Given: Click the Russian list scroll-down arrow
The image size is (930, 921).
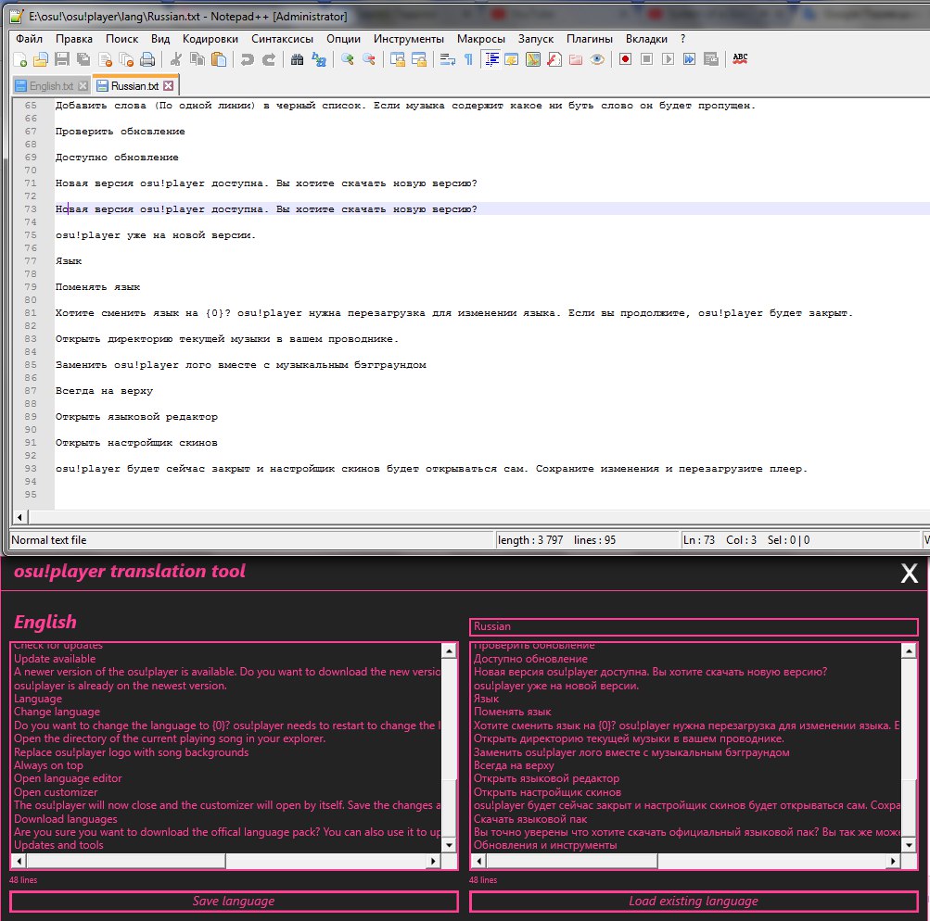Looking at the screenshot, I should (908, 845).
